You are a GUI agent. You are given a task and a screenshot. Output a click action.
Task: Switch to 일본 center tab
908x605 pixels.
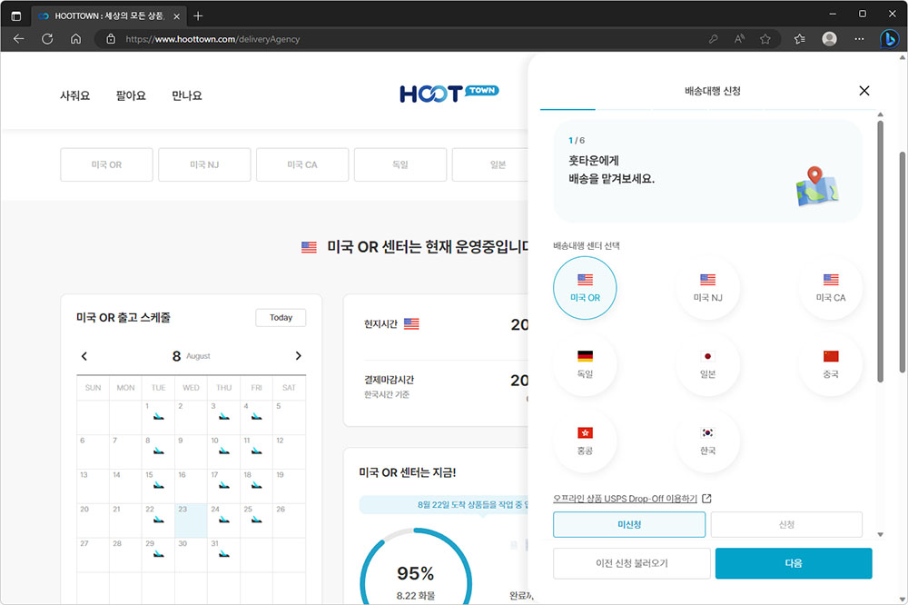(490, 164)
